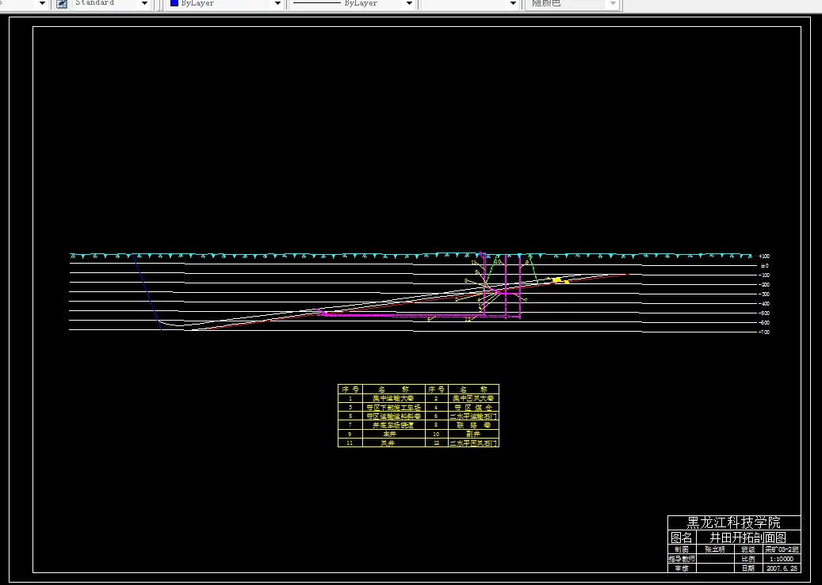Expand the empty lineweight dropdown
Image resolution: width=822 pixels, height=585 pixels.
[x=514, y=4]
